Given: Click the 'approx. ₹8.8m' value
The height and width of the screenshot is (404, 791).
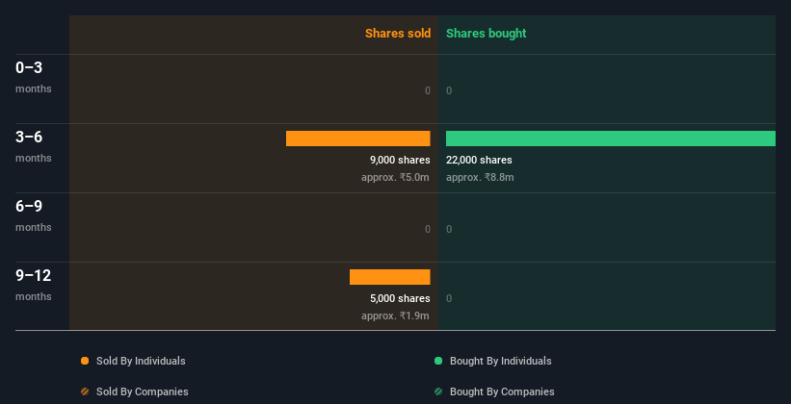Looking at the screenshot, I should [x=480, y=177].
